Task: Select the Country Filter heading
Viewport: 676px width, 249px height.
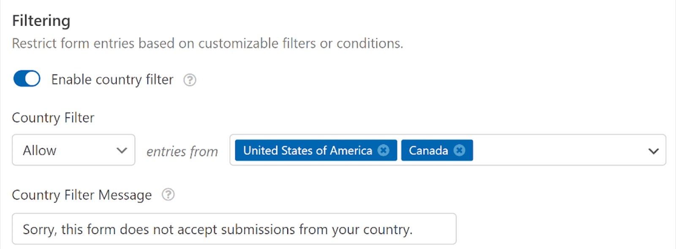Action: click(52, 118)
